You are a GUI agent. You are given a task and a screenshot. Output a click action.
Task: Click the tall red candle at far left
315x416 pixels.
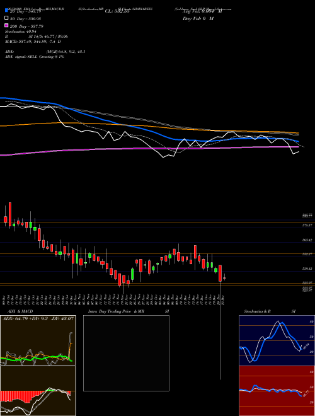point(10,214)
